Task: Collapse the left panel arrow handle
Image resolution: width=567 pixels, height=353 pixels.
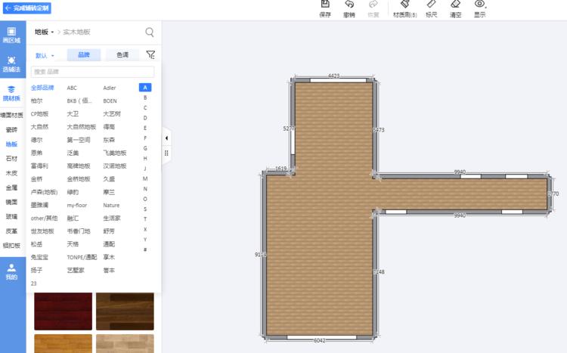Action: tap(166, 138)
